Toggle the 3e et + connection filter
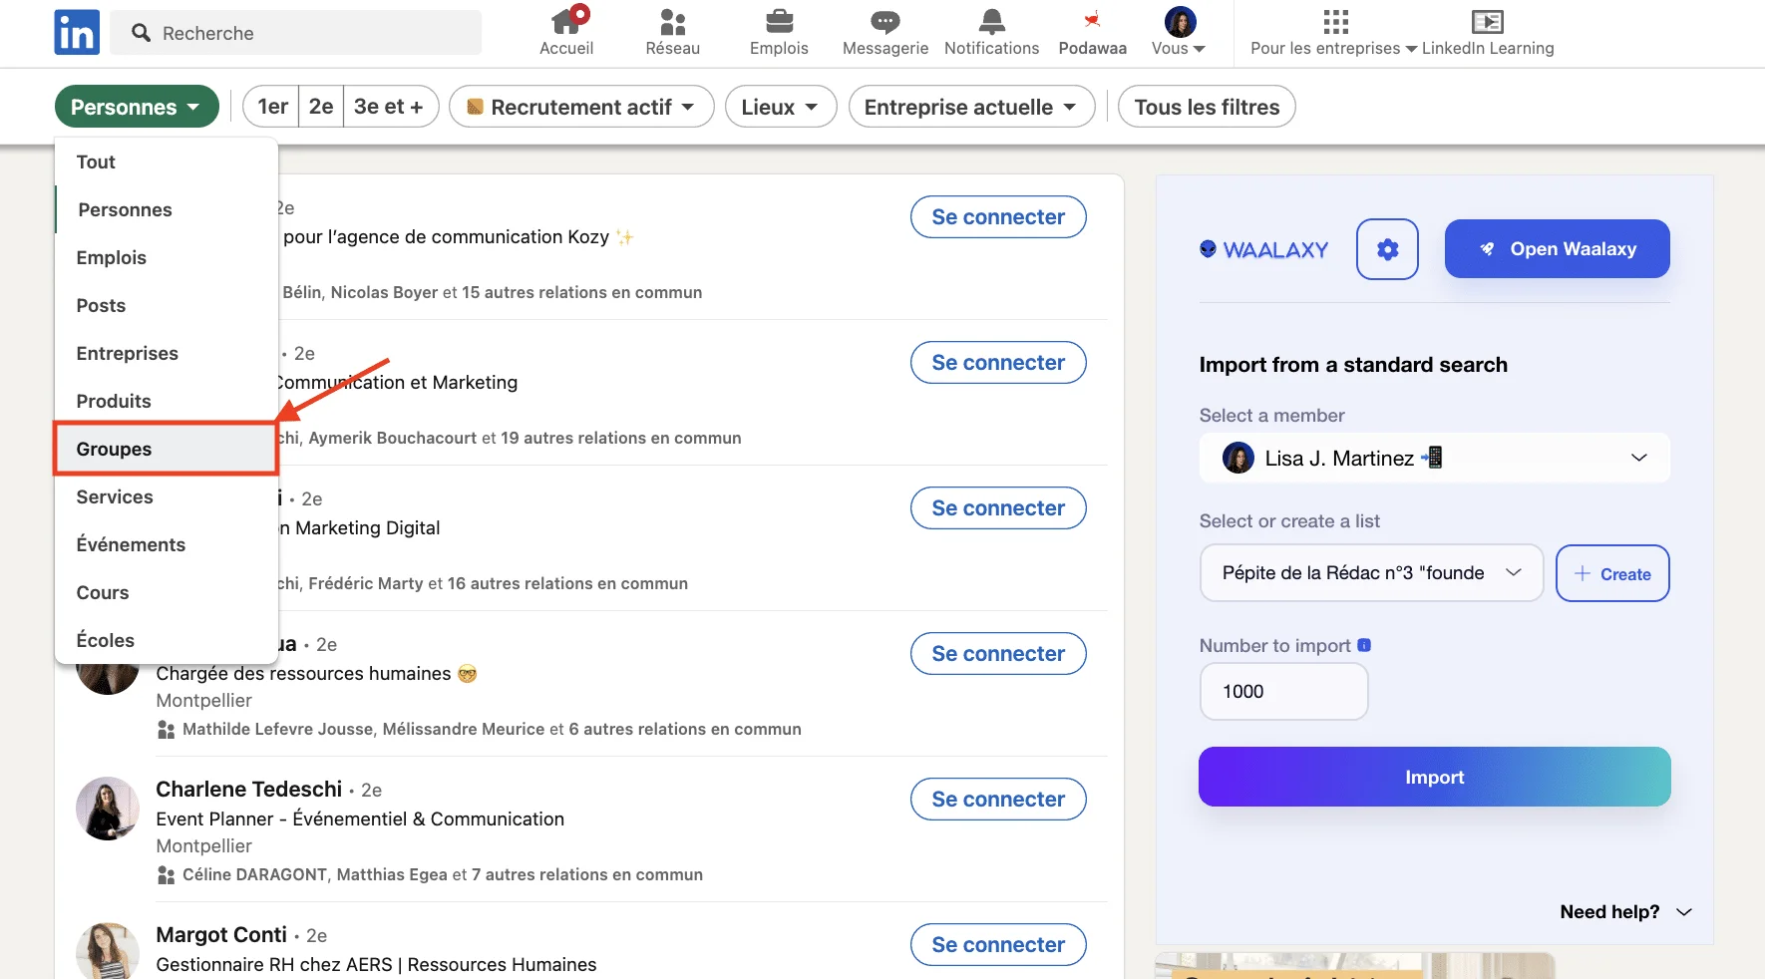The height and width of the screenshot is (979, 1765). [x=390, y=107]
